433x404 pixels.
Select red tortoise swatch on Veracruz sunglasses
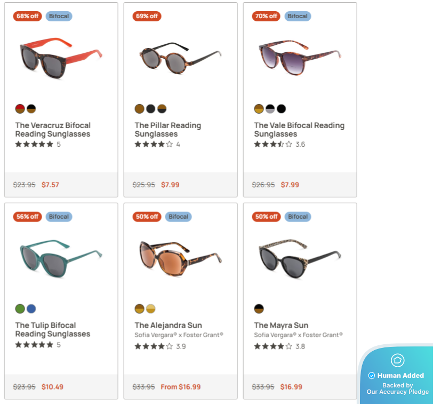click(x=20, y=108)
